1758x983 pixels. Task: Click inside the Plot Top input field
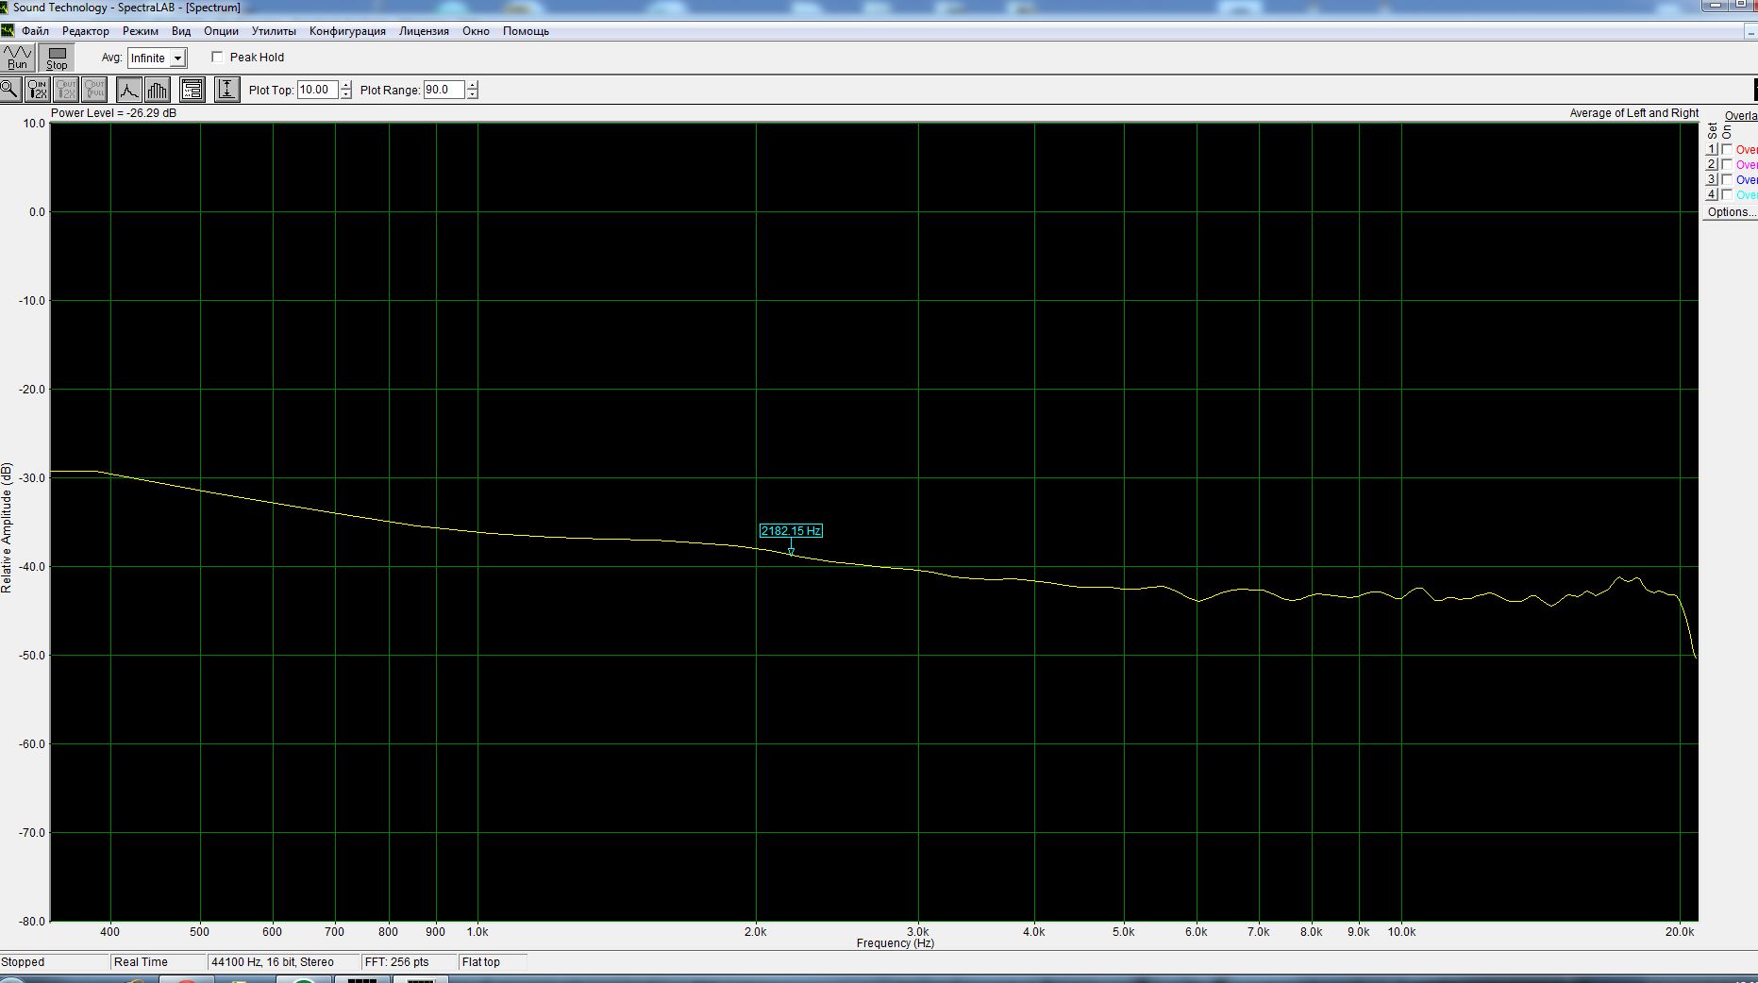click(316, 90)
